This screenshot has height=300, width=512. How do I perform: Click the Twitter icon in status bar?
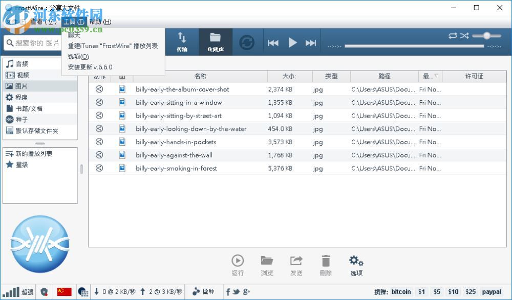click(235, 291)
